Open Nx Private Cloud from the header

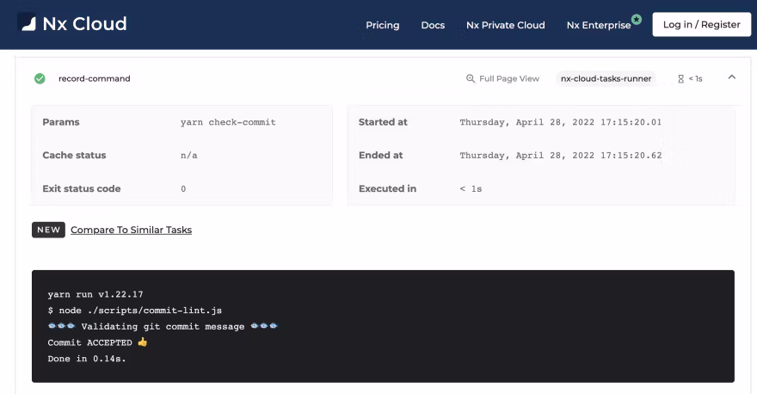pos(505,25)
